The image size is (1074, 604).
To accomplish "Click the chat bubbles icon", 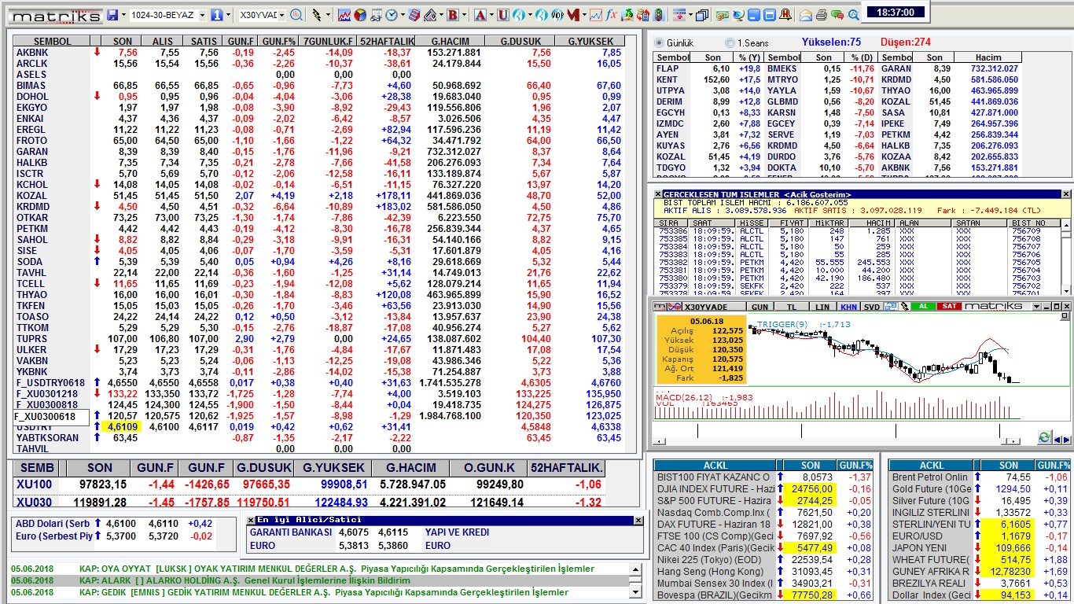I will pos(837,15).
